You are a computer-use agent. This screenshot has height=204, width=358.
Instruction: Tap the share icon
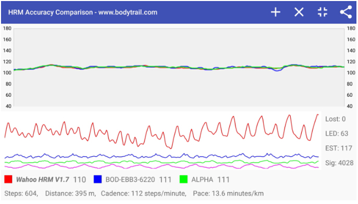point(346,12)
